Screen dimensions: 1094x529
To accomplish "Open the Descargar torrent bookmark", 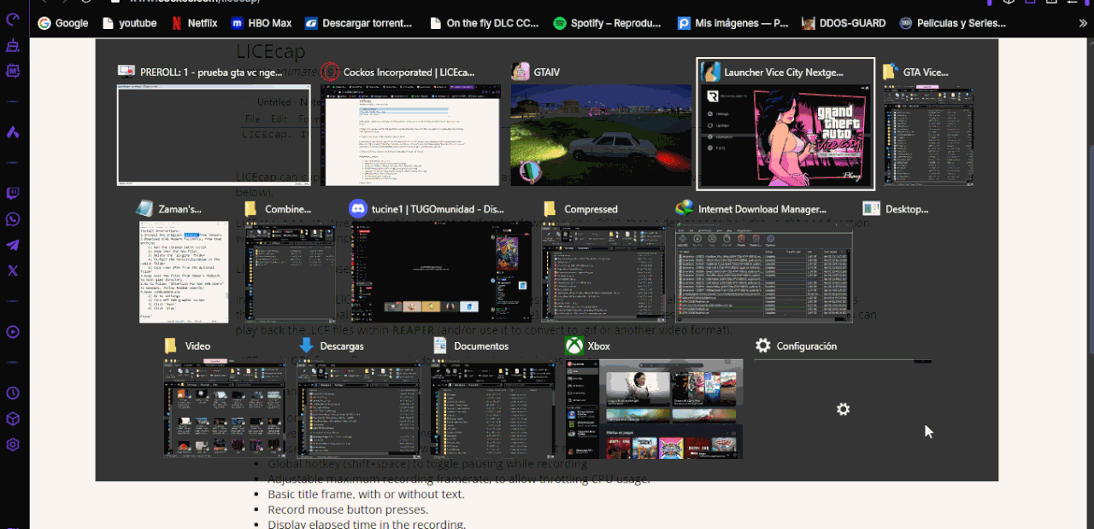I will coord(359,23).
